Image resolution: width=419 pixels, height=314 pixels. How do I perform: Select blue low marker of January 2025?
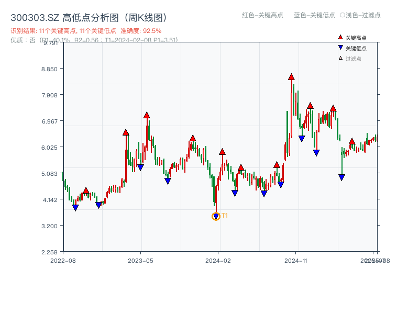click(x=316, y=153)
